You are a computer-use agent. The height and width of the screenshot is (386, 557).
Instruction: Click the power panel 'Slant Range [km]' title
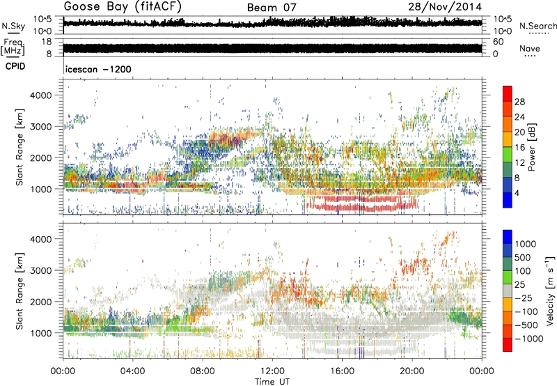coord(19,147)
